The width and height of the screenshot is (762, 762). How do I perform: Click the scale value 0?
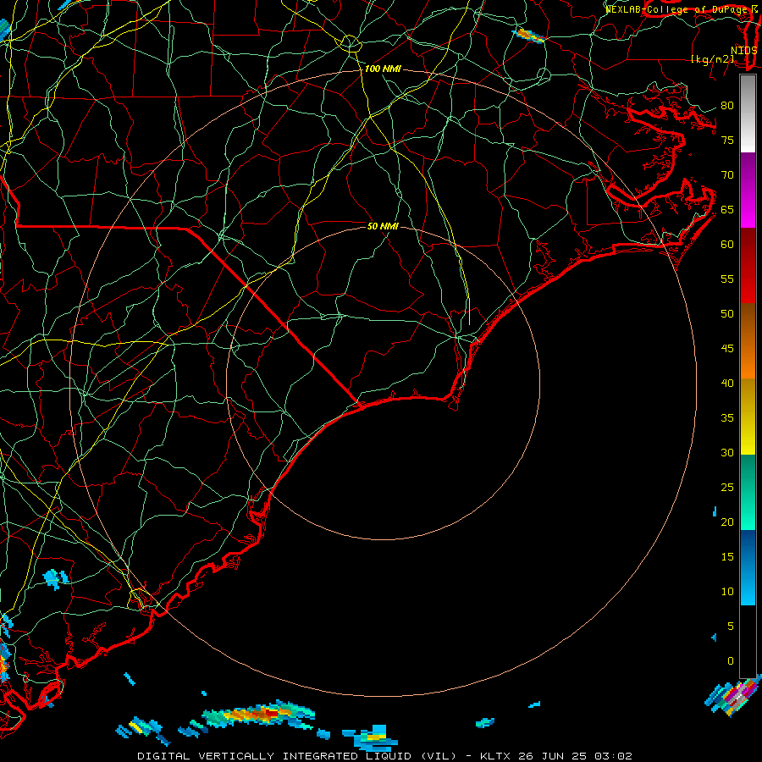[731, 661]
